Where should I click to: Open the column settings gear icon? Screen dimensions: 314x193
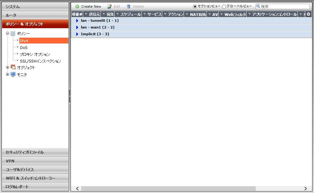tap(308, 14)
